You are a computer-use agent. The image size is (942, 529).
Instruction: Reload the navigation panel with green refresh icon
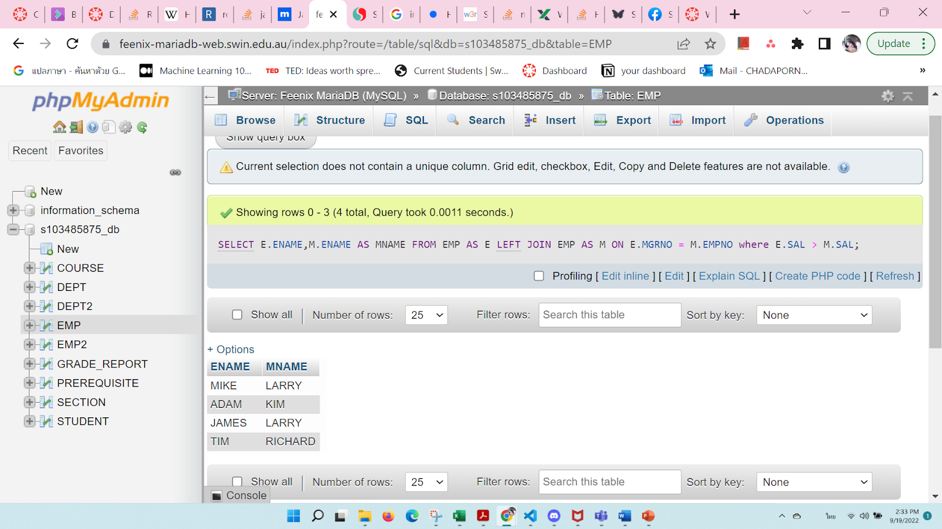pos(142,127)
